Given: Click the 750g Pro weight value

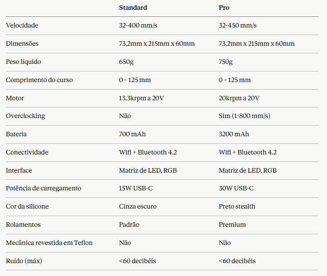Looking at the screenshot, I should click(x=226, y=62).
